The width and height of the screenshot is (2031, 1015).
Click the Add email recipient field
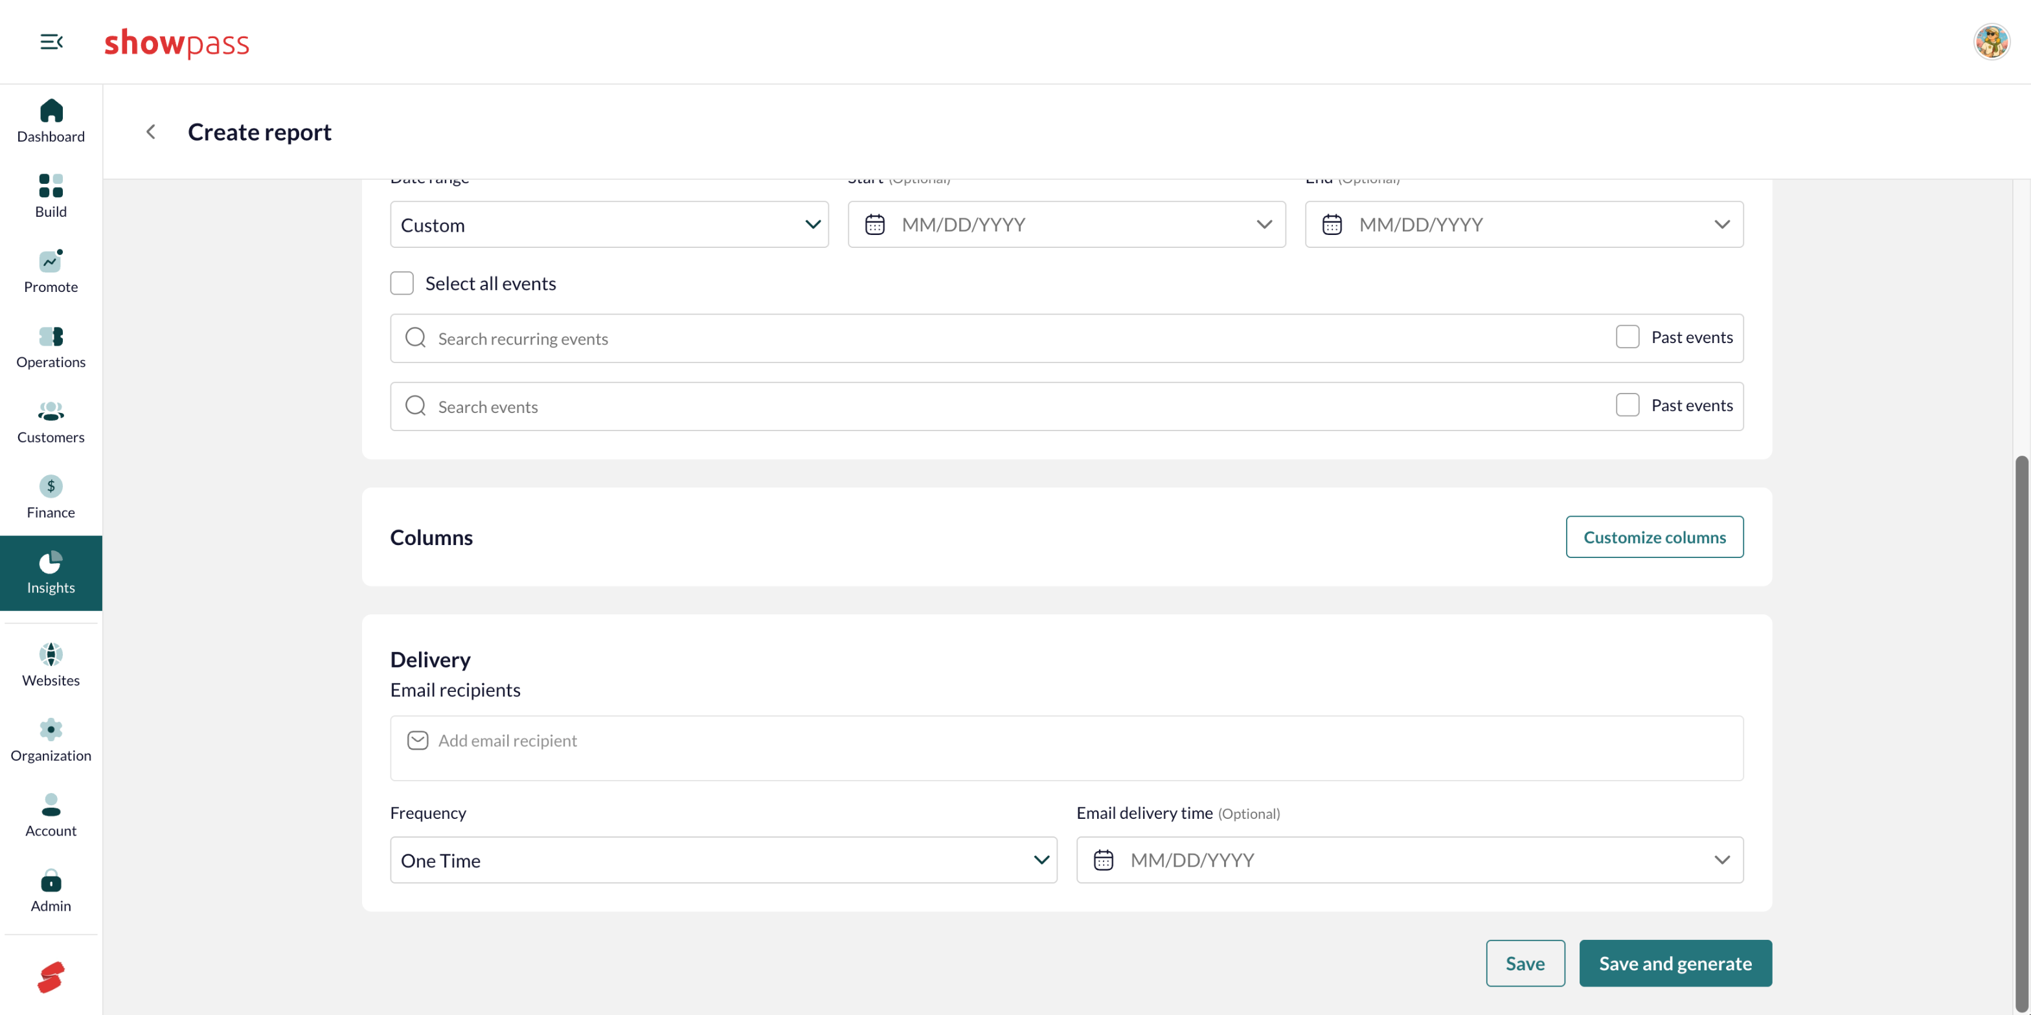[1067, 748]
